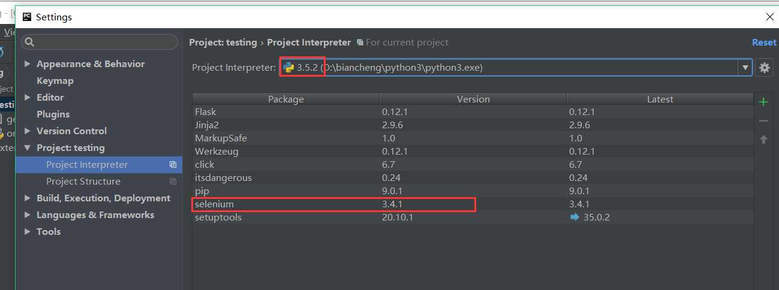Open Version Control settings
This screenshot has width=779, height=290.
pyautogui.click(x=71, y=131)
